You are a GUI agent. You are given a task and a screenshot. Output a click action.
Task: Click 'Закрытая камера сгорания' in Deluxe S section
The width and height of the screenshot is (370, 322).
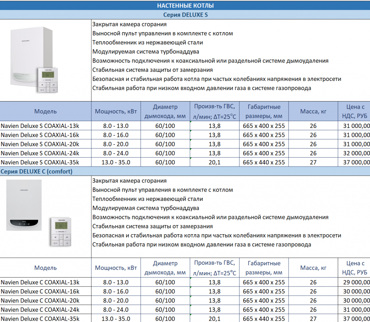129,24
